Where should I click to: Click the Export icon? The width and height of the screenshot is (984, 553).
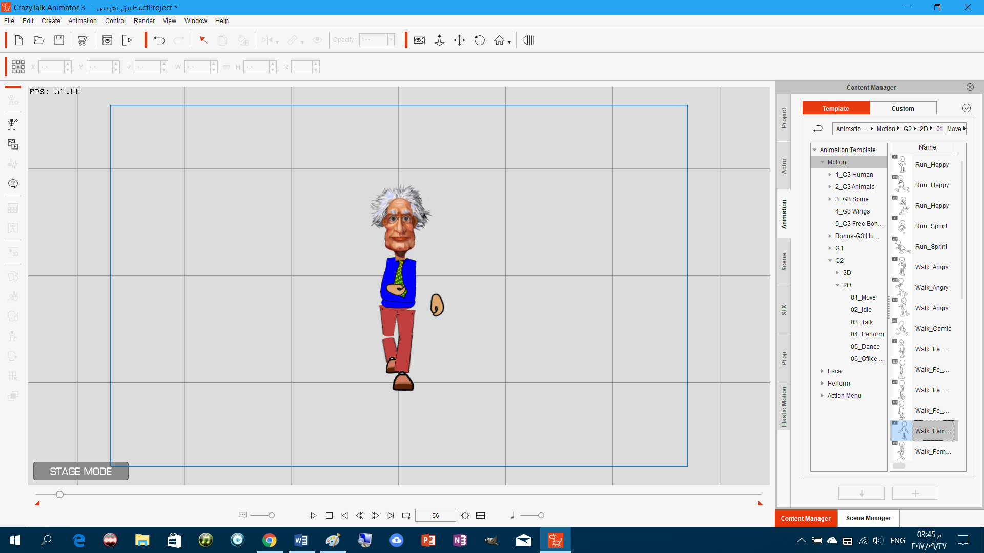pos(127,40)
